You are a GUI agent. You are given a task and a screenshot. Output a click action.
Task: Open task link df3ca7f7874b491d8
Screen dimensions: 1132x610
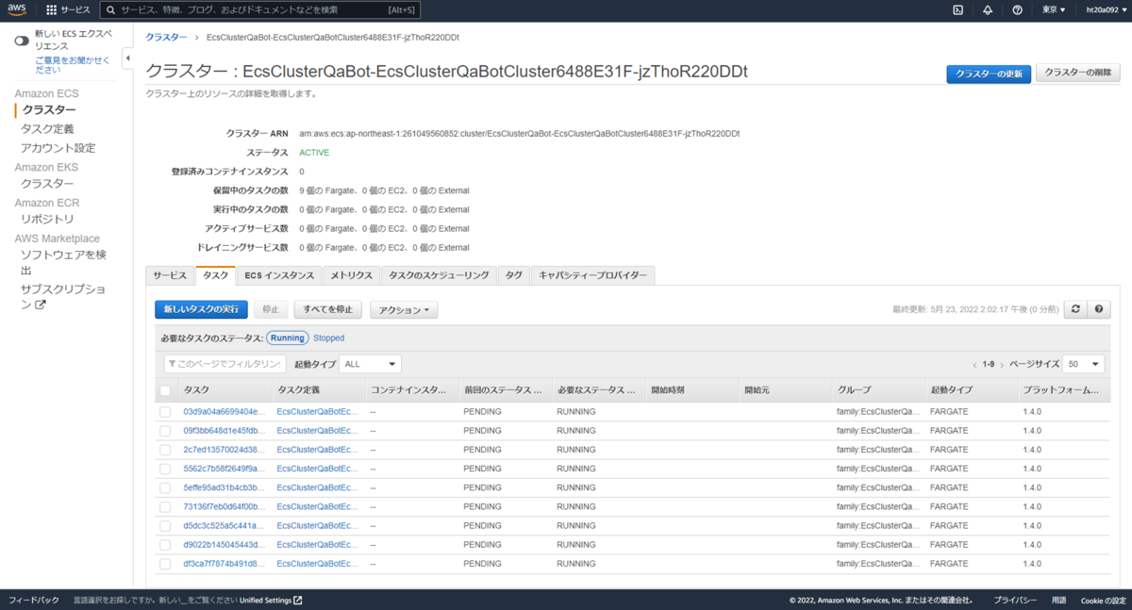(x=225, y=564)
